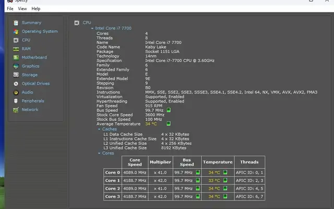The width and height of the screenshot is (334, 209).
Task: Click the Audio speaker icon
Action: point(16,92)
